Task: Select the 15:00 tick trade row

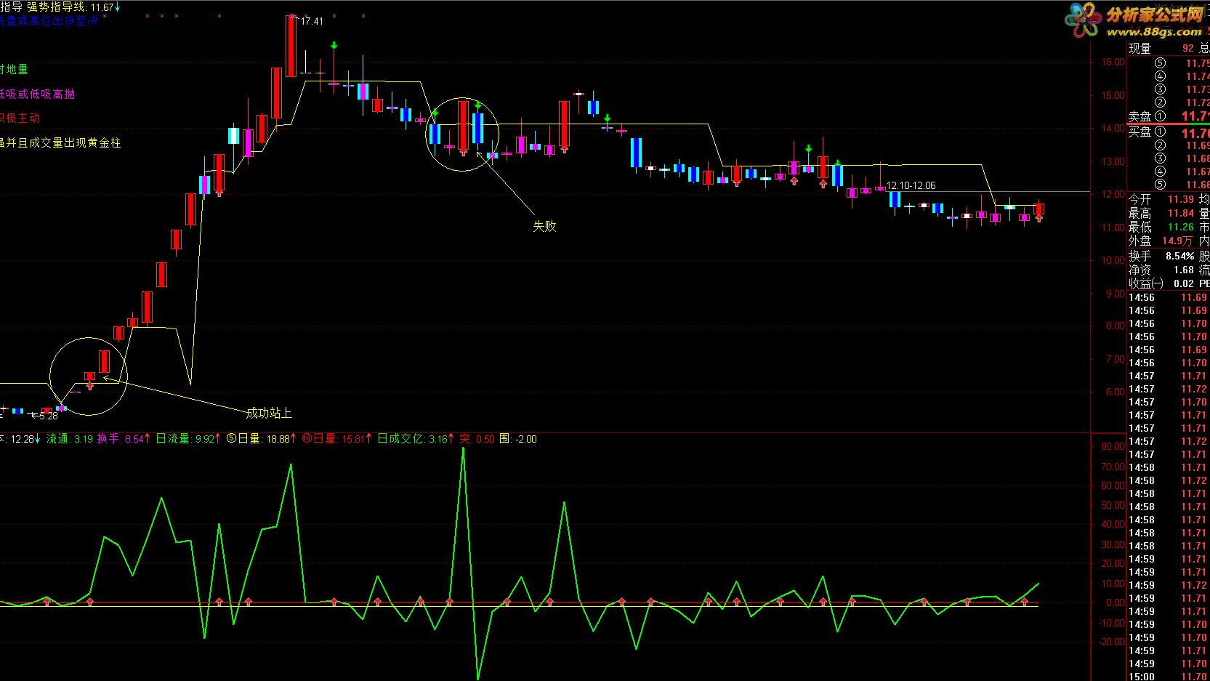Action: coord(1169,676)
